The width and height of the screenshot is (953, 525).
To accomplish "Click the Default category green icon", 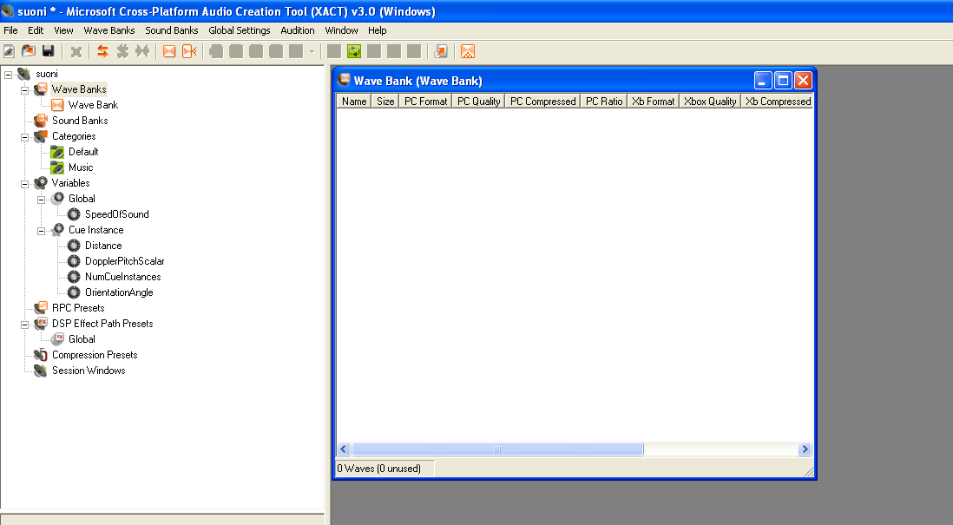I will tap(57, 152).
